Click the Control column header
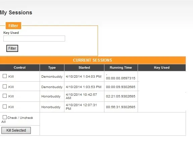 pos(20,68)
